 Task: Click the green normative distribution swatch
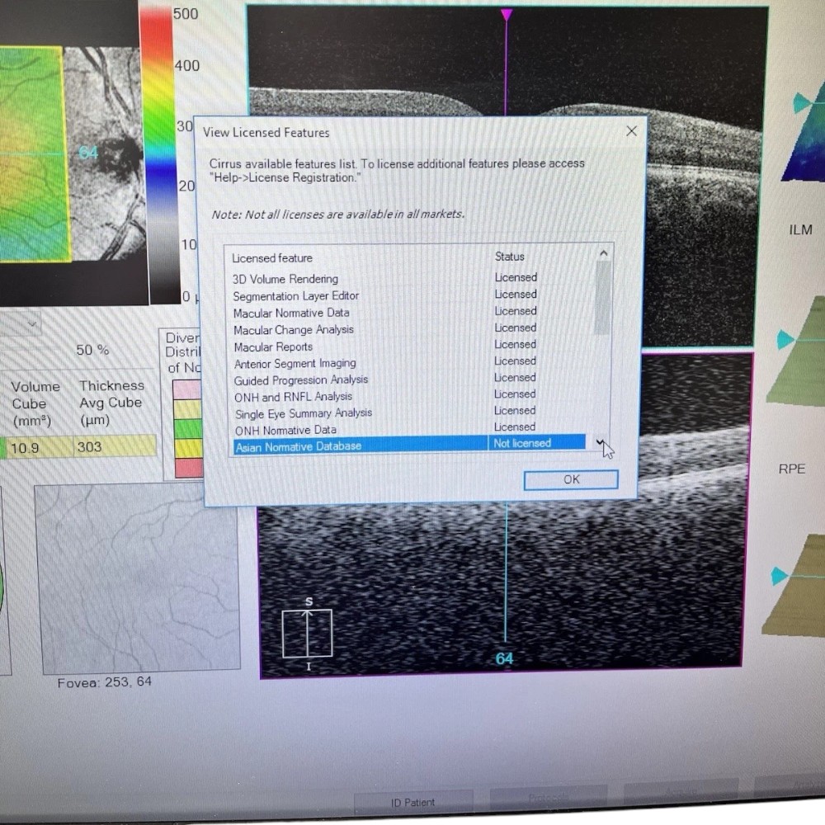[187, 428]
